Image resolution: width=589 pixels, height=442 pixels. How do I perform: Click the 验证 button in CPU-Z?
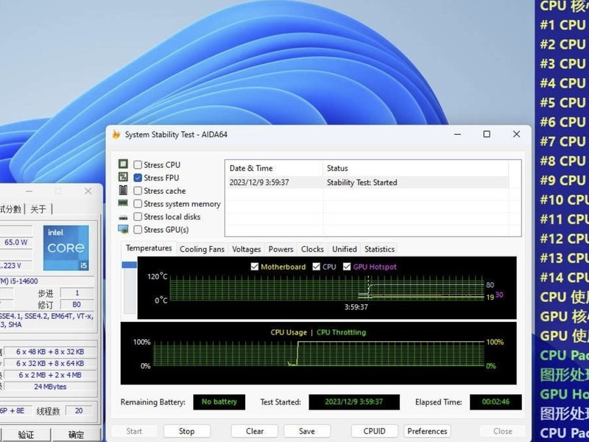point(26,435)
